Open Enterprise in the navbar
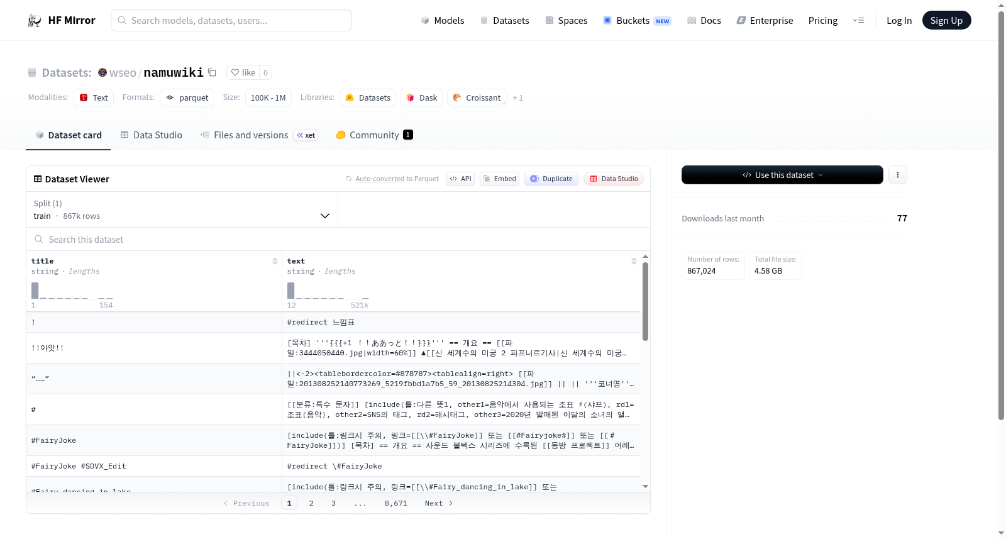The width and height of the screenshot is (1006, 539). click(765, 21)
